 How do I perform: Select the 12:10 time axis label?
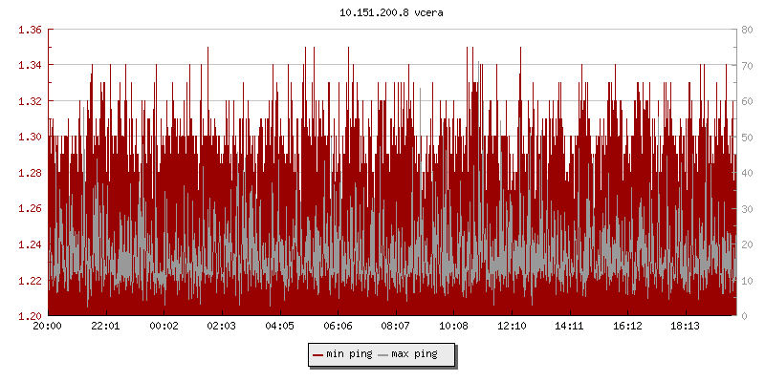(x=512, y=326)
